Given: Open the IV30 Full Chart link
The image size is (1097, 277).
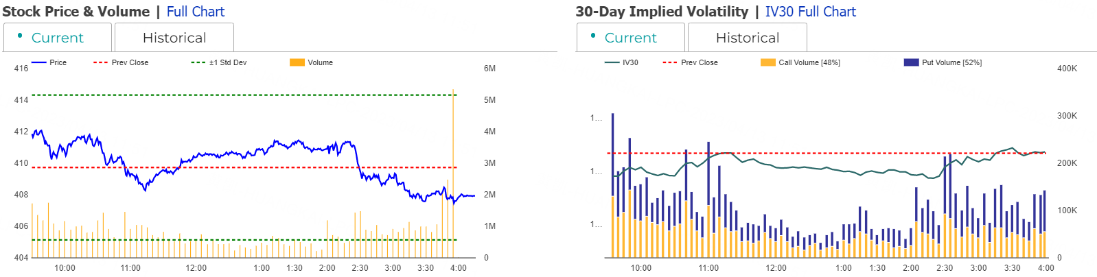Looking at the screenshot, I should pyautogui.click(x=810, y=12).
